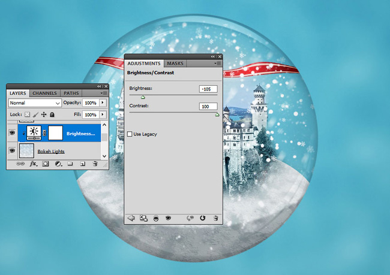The height and width of the screenshot is (275, 390).
Task: Switch to the Paths tab
Action: pyautogui.click(x=71, y=93)
